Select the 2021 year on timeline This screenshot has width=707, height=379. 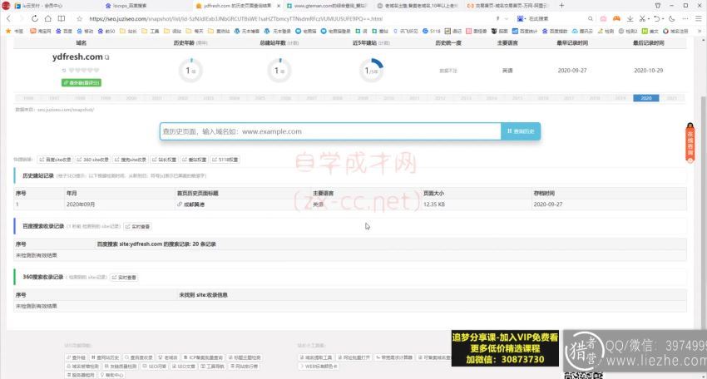tap(671, 98)
